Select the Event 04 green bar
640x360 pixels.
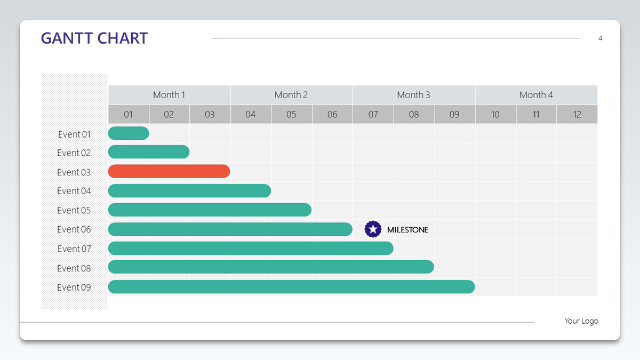tap(189, 190)
